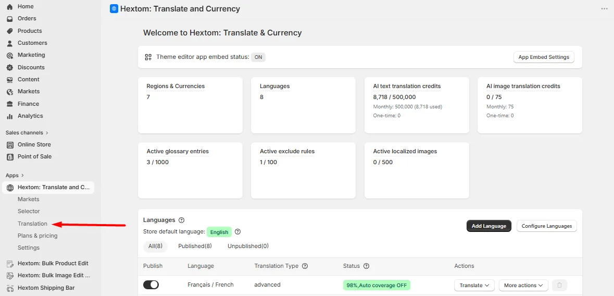The image size is (614, 296).
Task: Click the Configure Languages button
Action: 547,226
